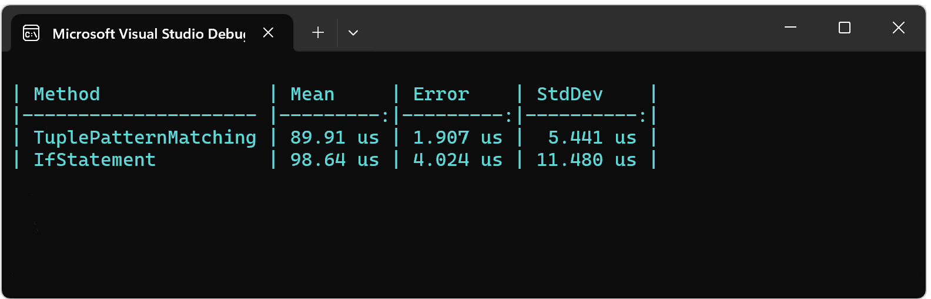Click the console icon on the terminal tab
The image size is (931, 299).
pos(31,33)
